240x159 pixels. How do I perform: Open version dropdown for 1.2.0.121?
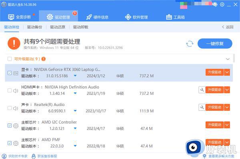[x=75, y=128]
